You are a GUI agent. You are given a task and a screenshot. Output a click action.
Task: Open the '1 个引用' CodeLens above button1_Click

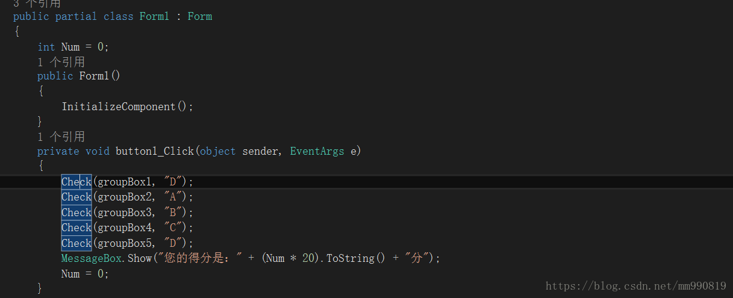61,137
